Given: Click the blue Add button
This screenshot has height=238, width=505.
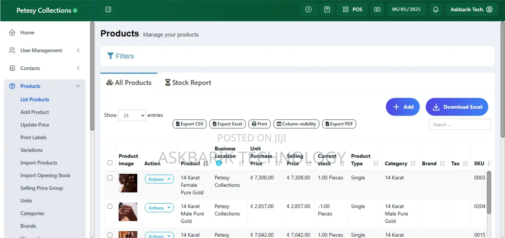Looking at the screenshot, I should 403,107.
